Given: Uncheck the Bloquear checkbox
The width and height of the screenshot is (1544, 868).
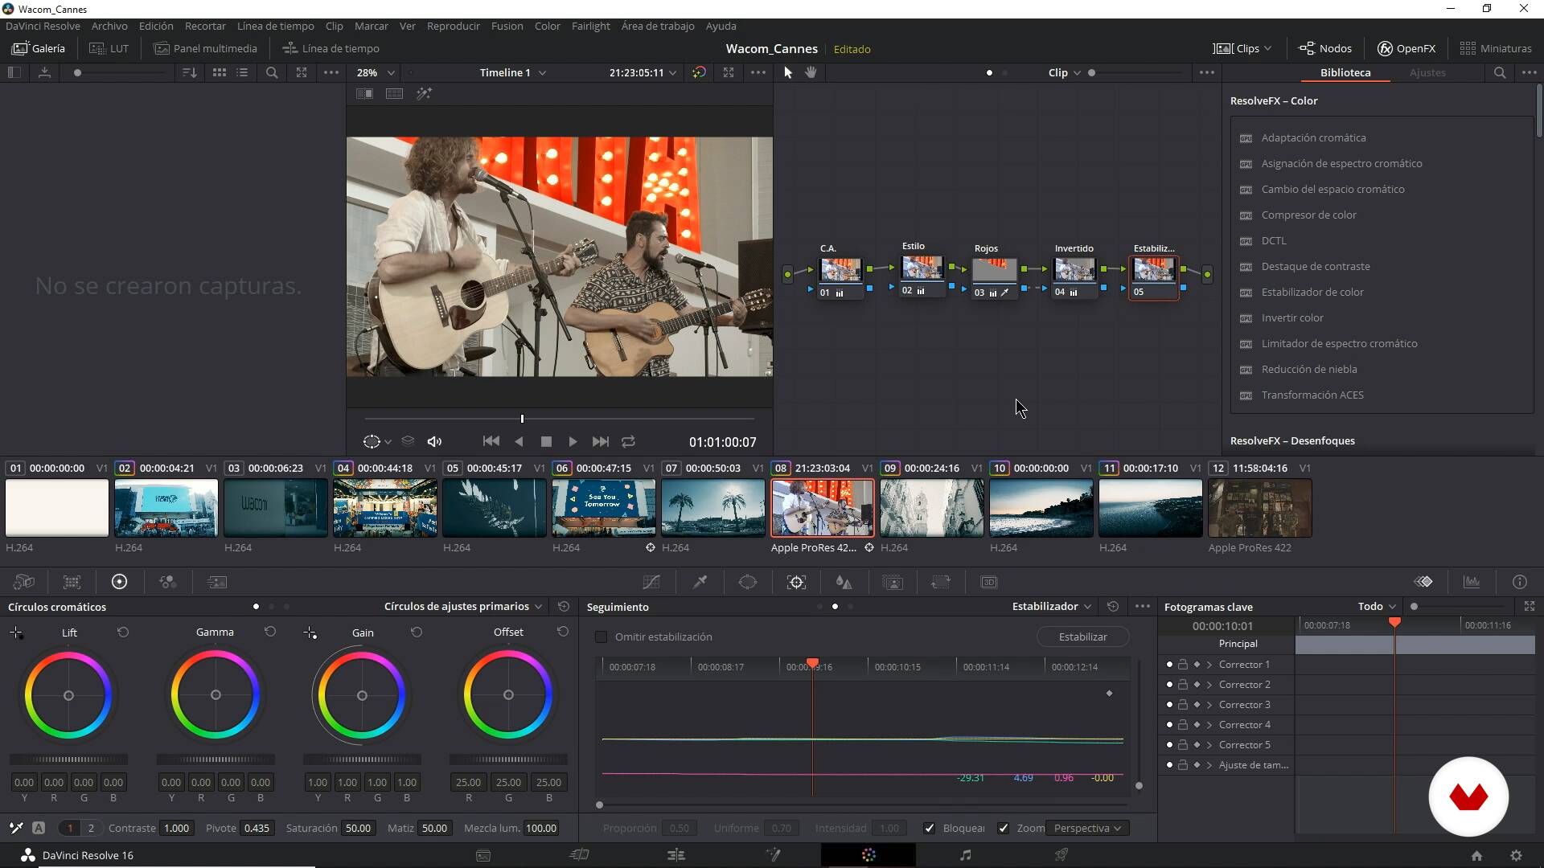Looking at the screenshot, I should 930,828.
